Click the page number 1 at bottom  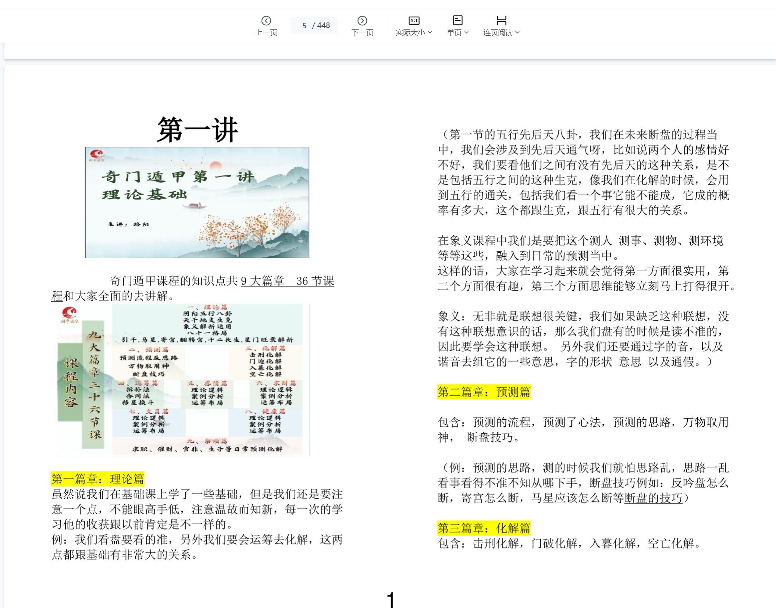(391, 600)
